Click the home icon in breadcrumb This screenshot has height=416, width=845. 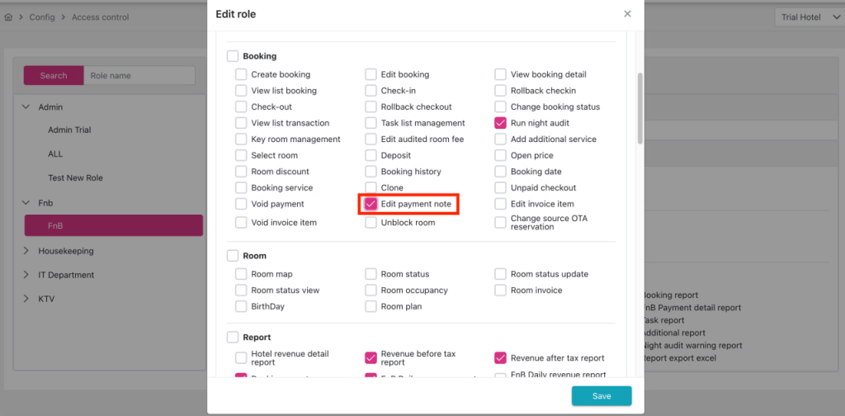tap(8, 17)
